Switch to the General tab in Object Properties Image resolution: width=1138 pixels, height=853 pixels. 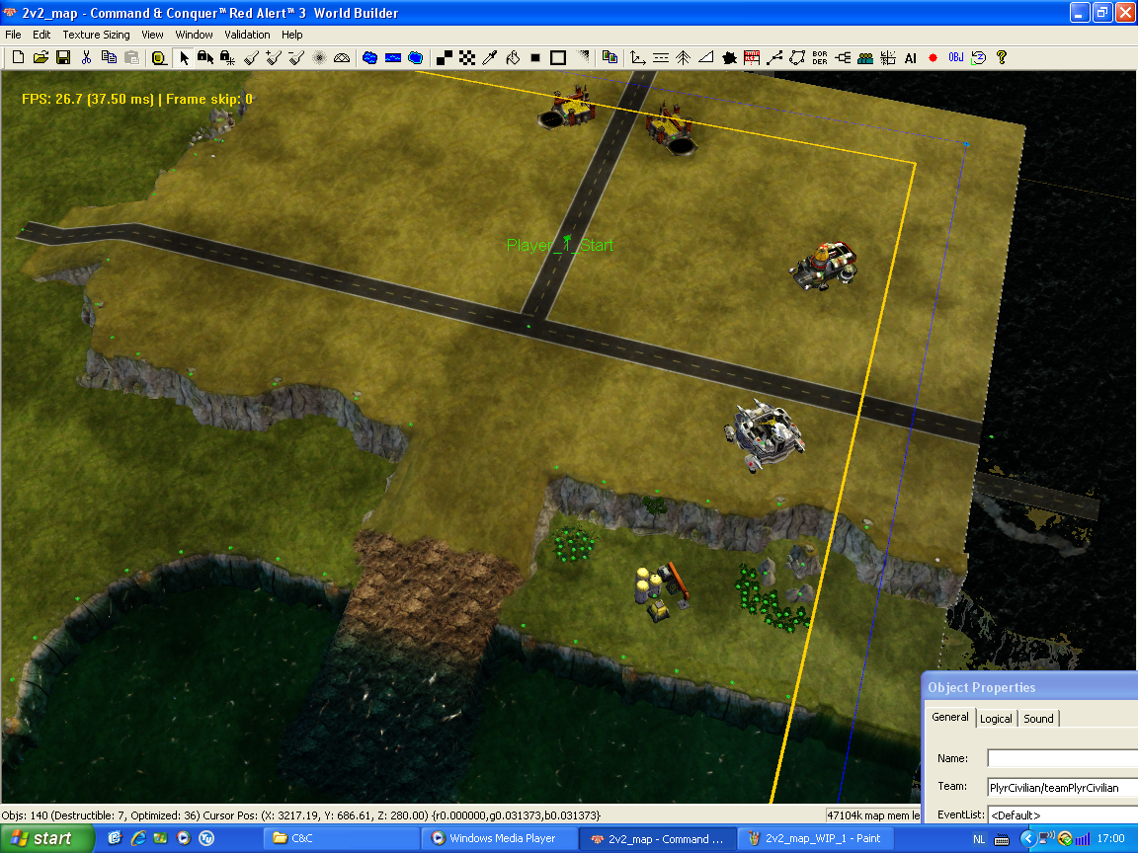[950, 717]
